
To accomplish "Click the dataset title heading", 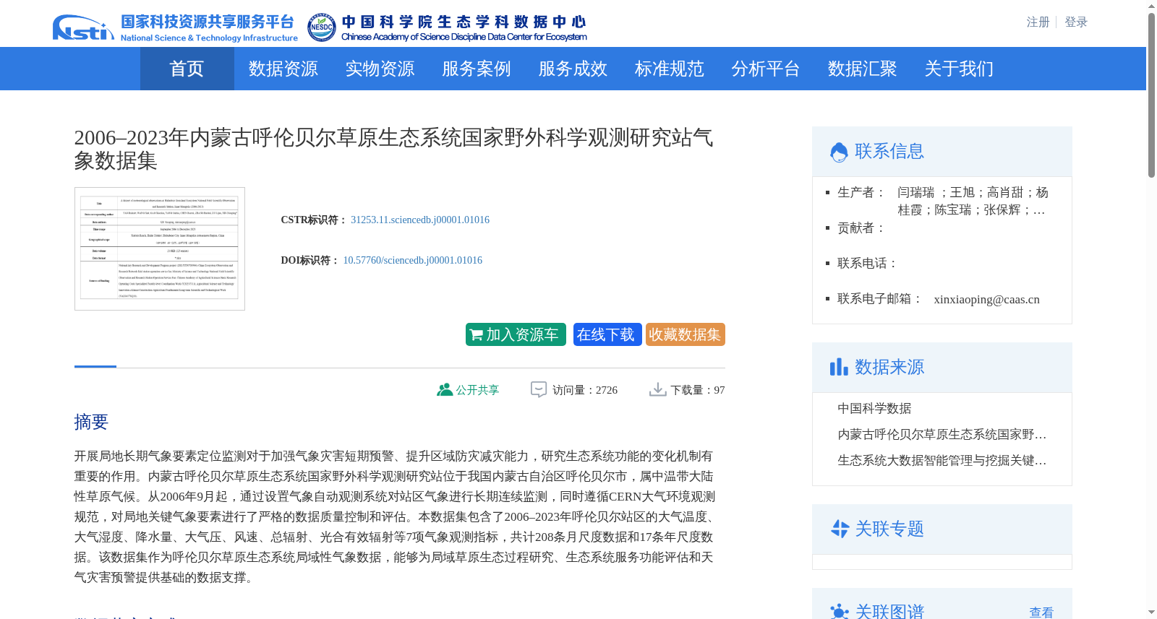I will coord(393,149).
